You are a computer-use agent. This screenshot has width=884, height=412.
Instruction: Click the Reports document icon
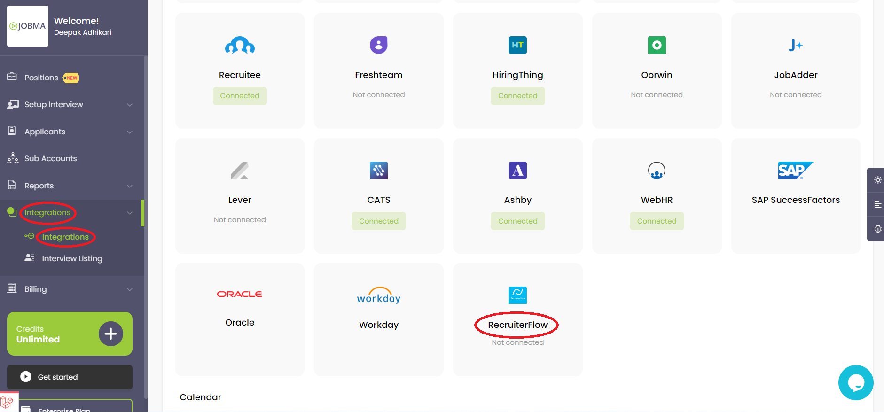point(12,185)
